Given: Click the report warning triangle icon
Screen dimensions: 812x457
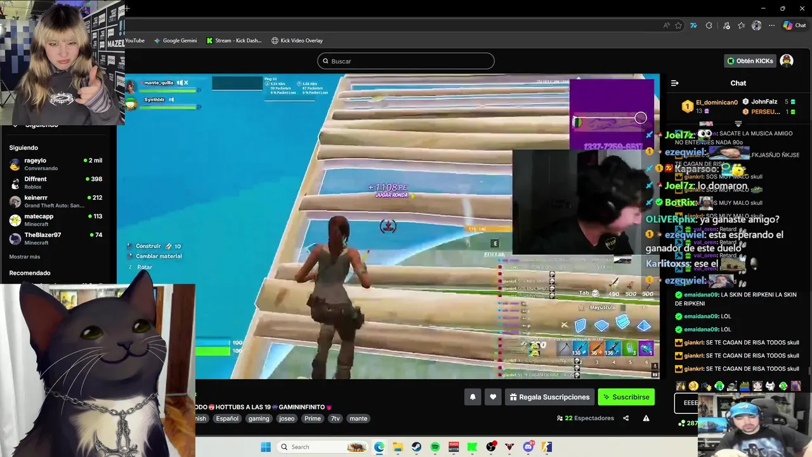Looking at the screenshot, I should (646, 418).
